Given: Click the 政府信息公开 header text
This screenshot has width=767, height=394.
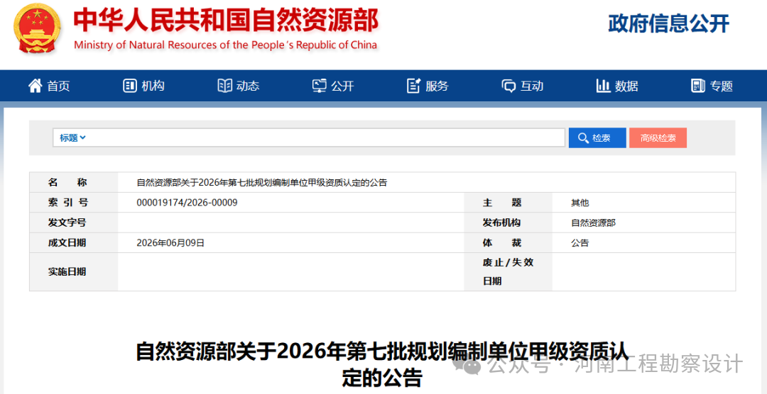Looking at the screenshot, I should click(x=669, y=24).
